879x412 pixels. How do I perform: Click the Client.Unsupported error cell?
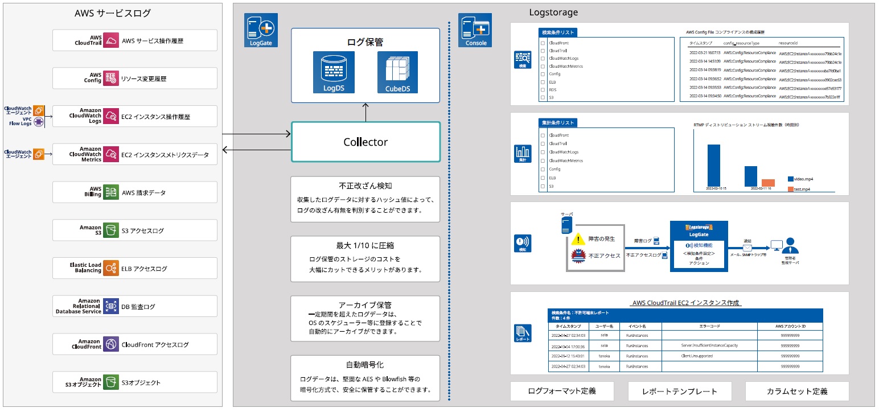point(696,356)
